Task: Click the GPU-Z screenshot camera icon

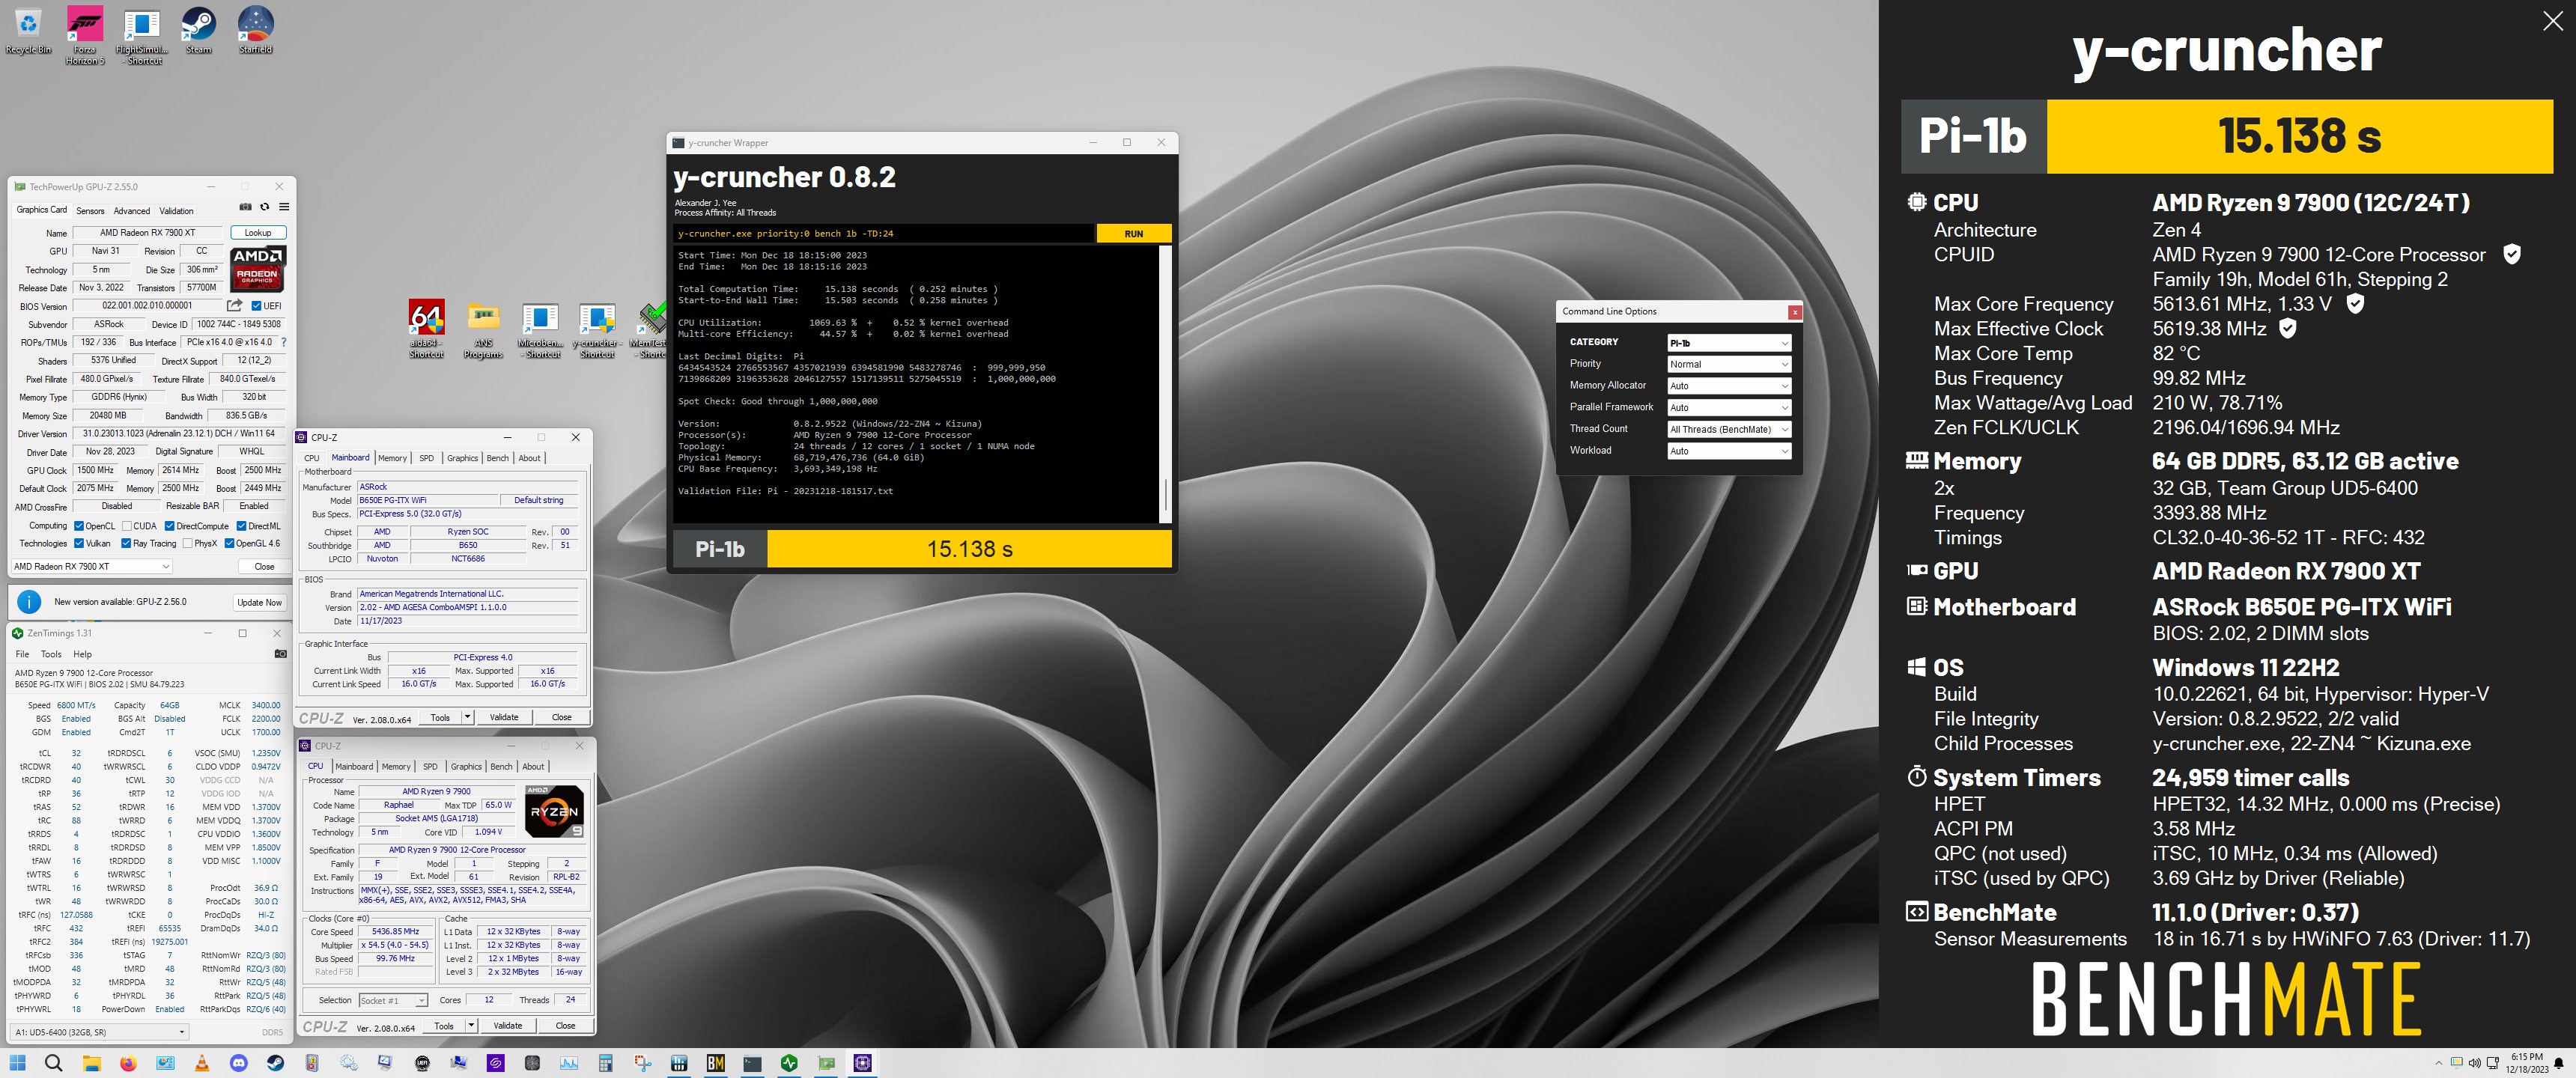Action: (245, 207)
